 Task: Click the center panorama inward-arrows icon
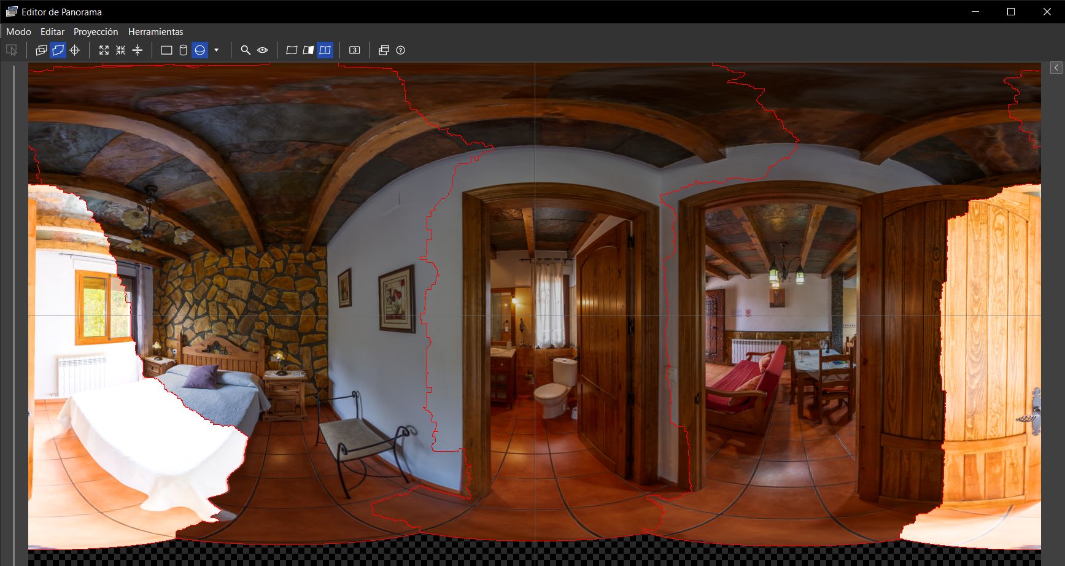121,50
